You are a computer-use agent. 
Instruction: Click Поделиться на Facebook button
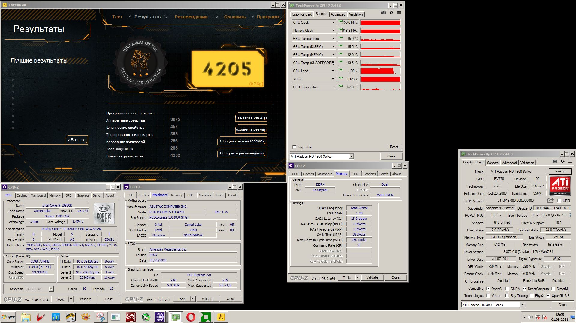pos(242,141)
